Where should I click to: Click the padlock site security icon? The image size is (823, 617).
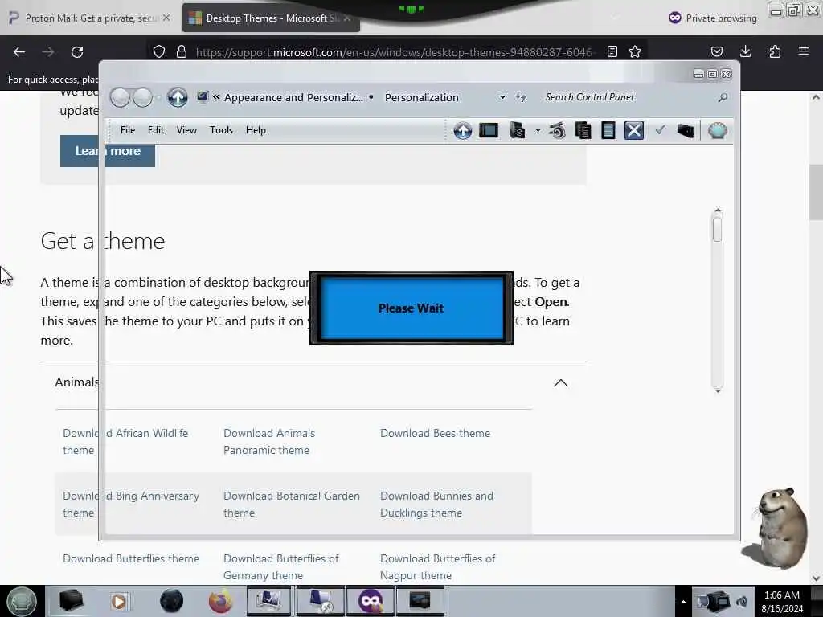coord(182,51)
